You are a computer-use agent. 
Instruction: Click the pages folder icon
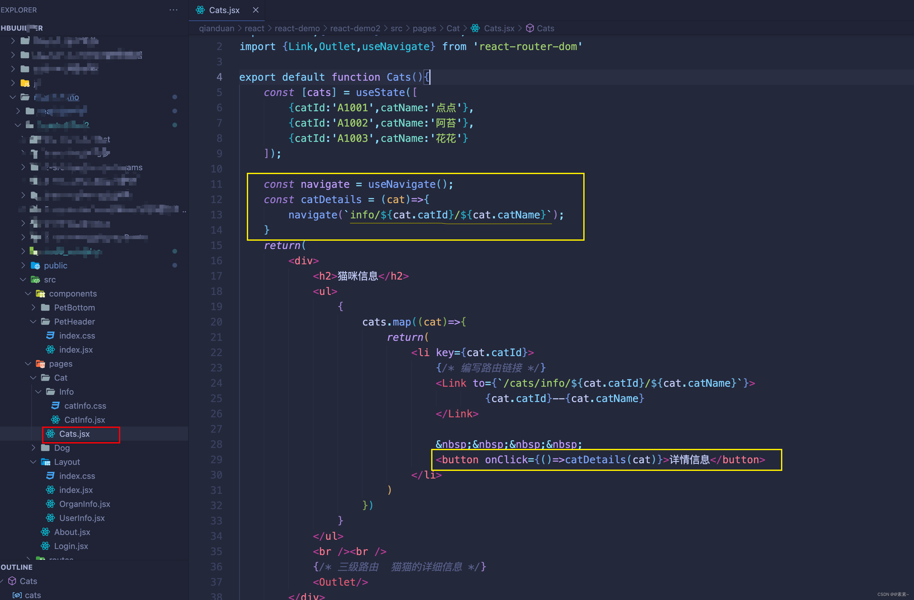point(40,363)
